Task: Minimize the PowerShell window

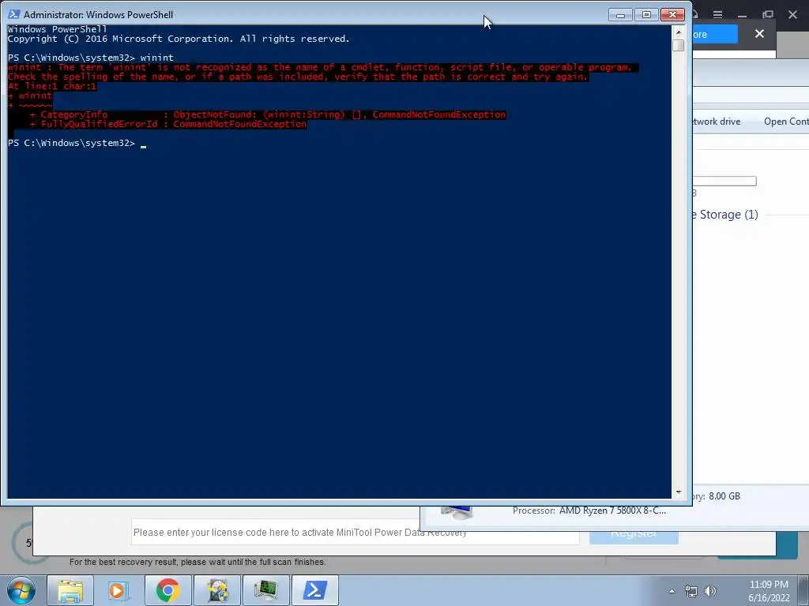Action: click(x=620, y=15)
